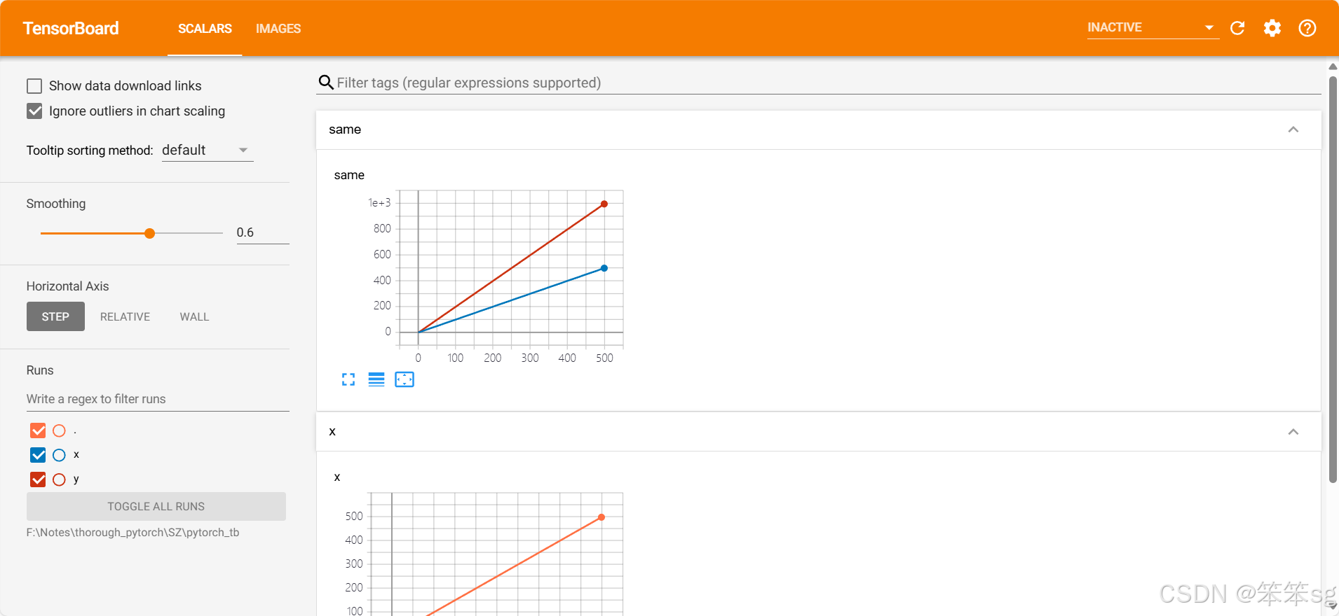Click the TensorBoard logo title

[x=71, y=29]
